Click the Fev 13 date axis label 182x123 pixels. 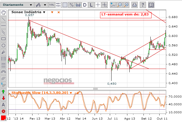[35, 119]
